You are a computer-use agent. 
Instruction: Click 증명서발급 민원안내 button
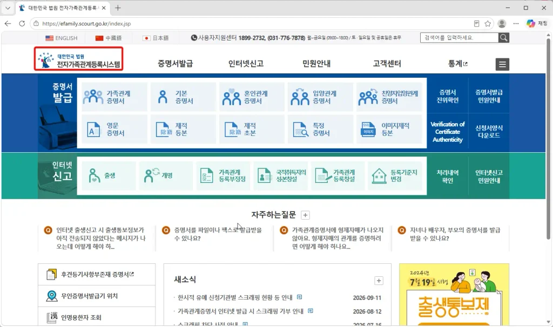click(x=489, y=96)
